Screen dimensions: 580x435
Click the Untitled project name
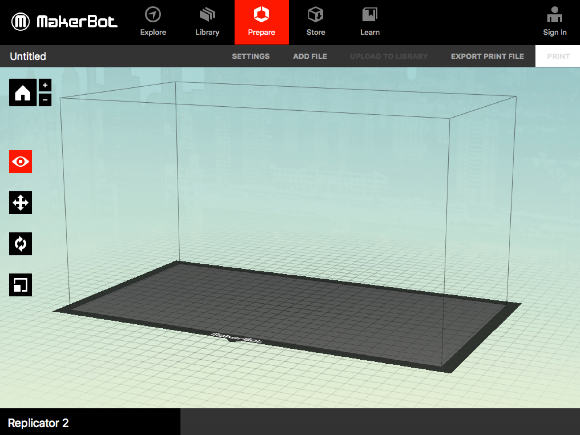[27, 56]
